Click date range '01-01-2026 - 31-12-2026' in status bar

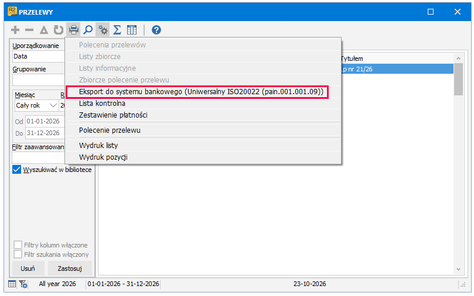coord(124,284)
